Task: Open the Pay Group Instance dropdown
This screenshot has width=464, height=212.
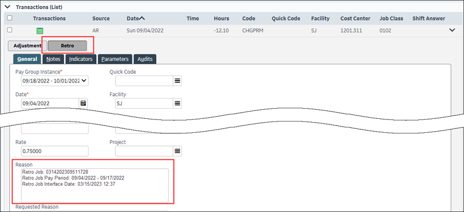Action: pos(55,81)
